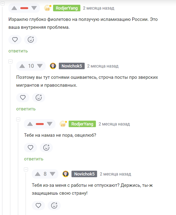The image size is (176, 215).
Task: Heart the last Novichok5 comment
Action: pyautogui.click(x=38, y=205)
